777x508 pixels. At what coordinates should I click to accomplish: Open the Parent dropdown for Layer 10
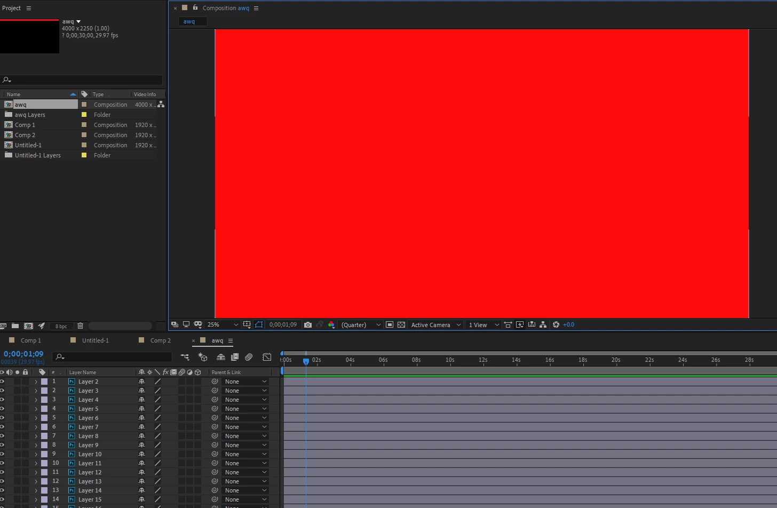coord(245,454)
